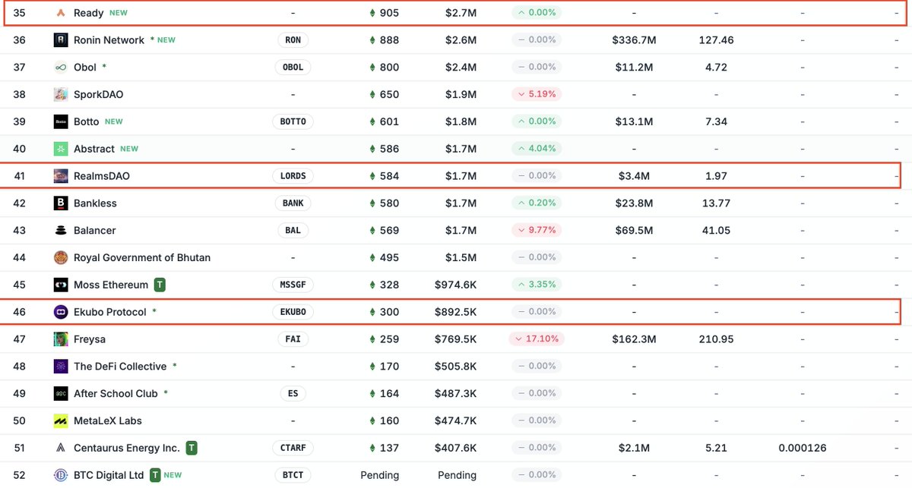Click green T badge next to Moss Ethereum
912x488 pixels.
(x=160, y=285)
